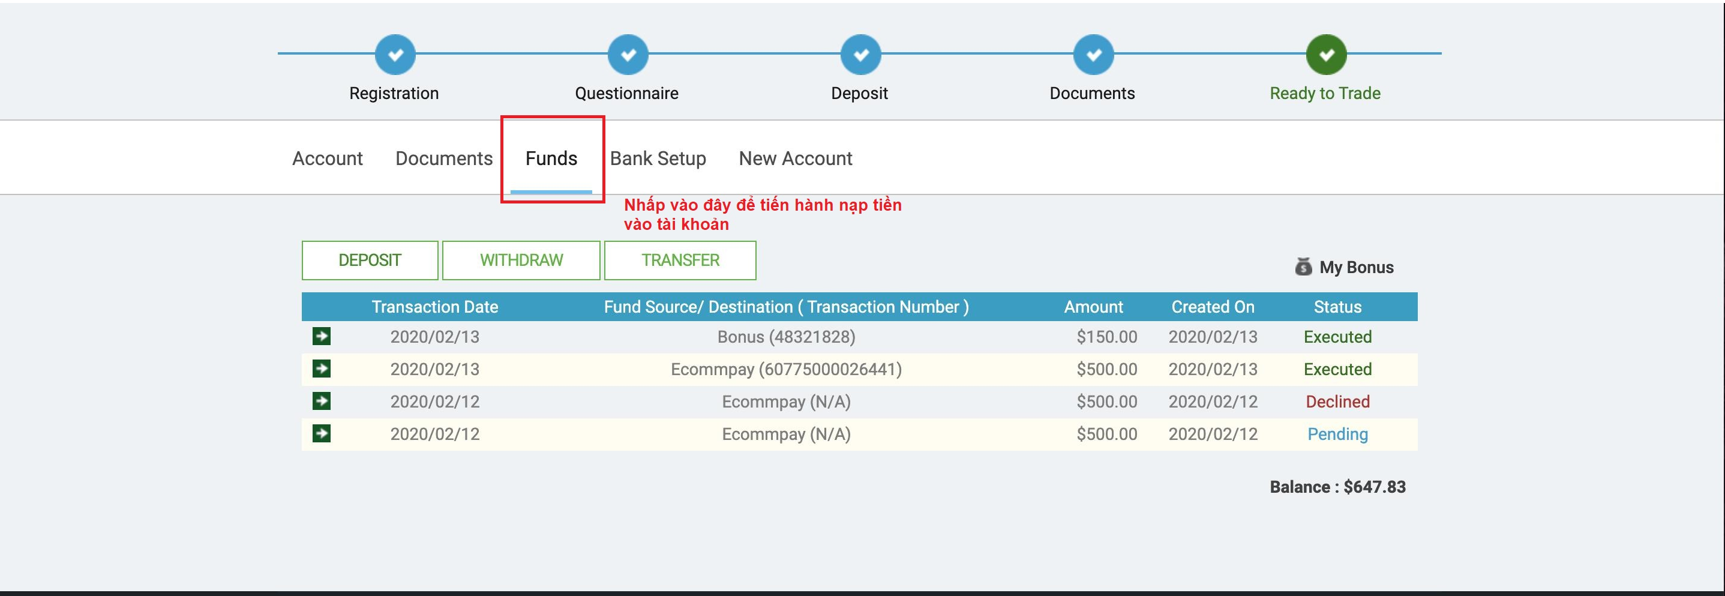Viewport: 1725px width, 596px height.
Task: Click the $500.00 amount in Pending row
Action: [1106, 434]
